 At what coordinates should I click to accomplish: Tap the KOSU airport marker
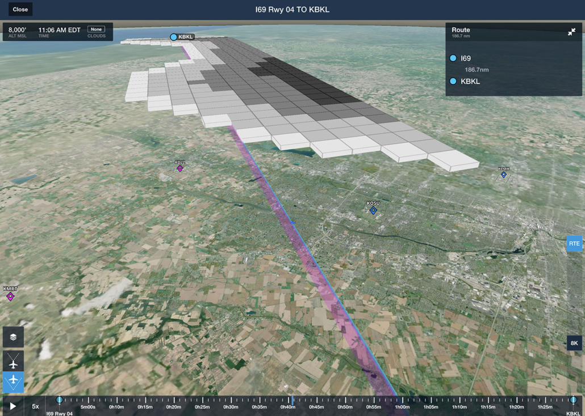[373, 210]
